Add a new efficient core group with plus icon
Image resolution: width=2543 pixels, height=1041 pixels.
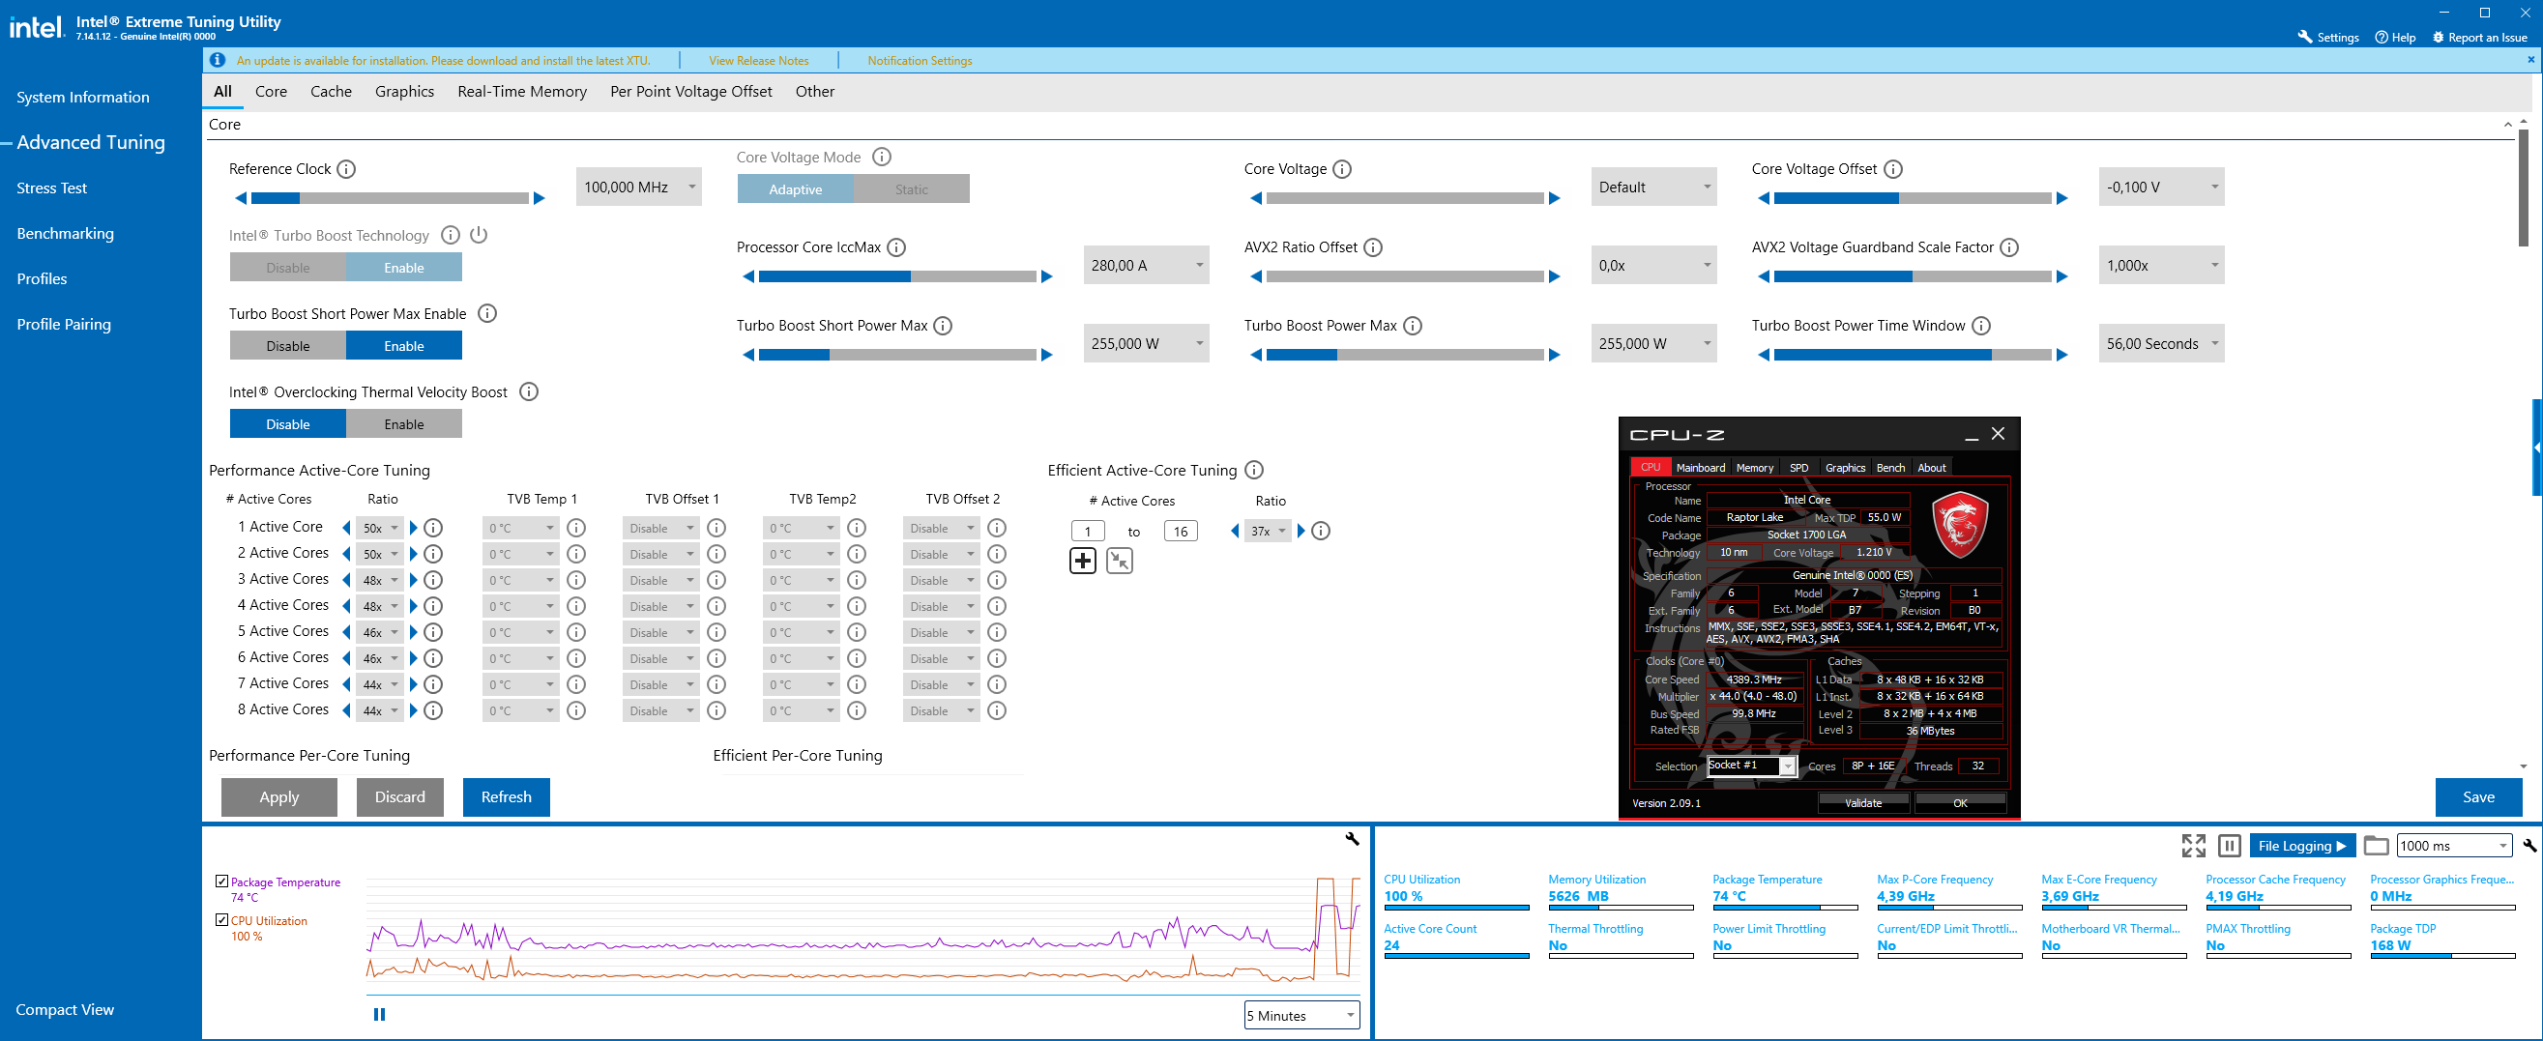click(1083, 561)
